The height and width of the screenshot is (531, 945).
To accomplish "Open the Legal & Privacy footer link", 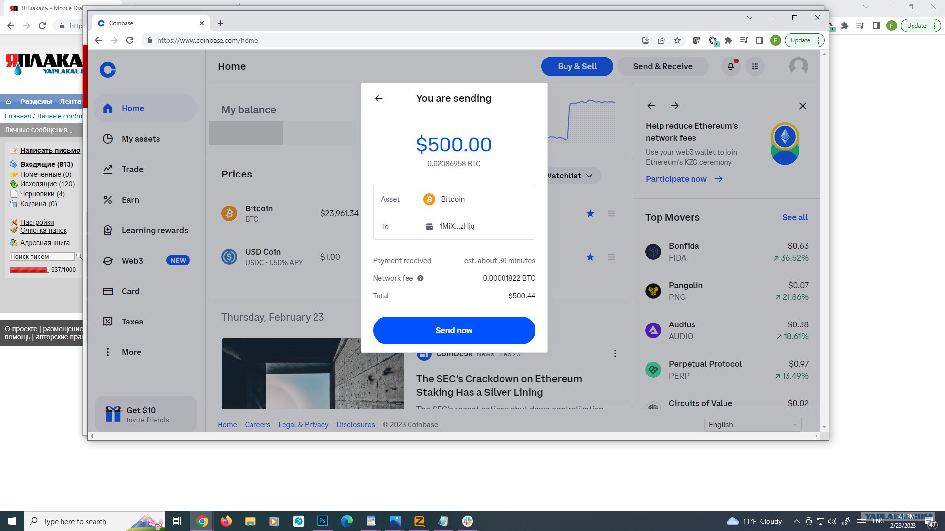I will coord(303,425).
